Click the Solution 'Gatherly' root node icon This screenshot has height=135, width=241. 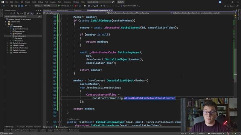(7, 19)
